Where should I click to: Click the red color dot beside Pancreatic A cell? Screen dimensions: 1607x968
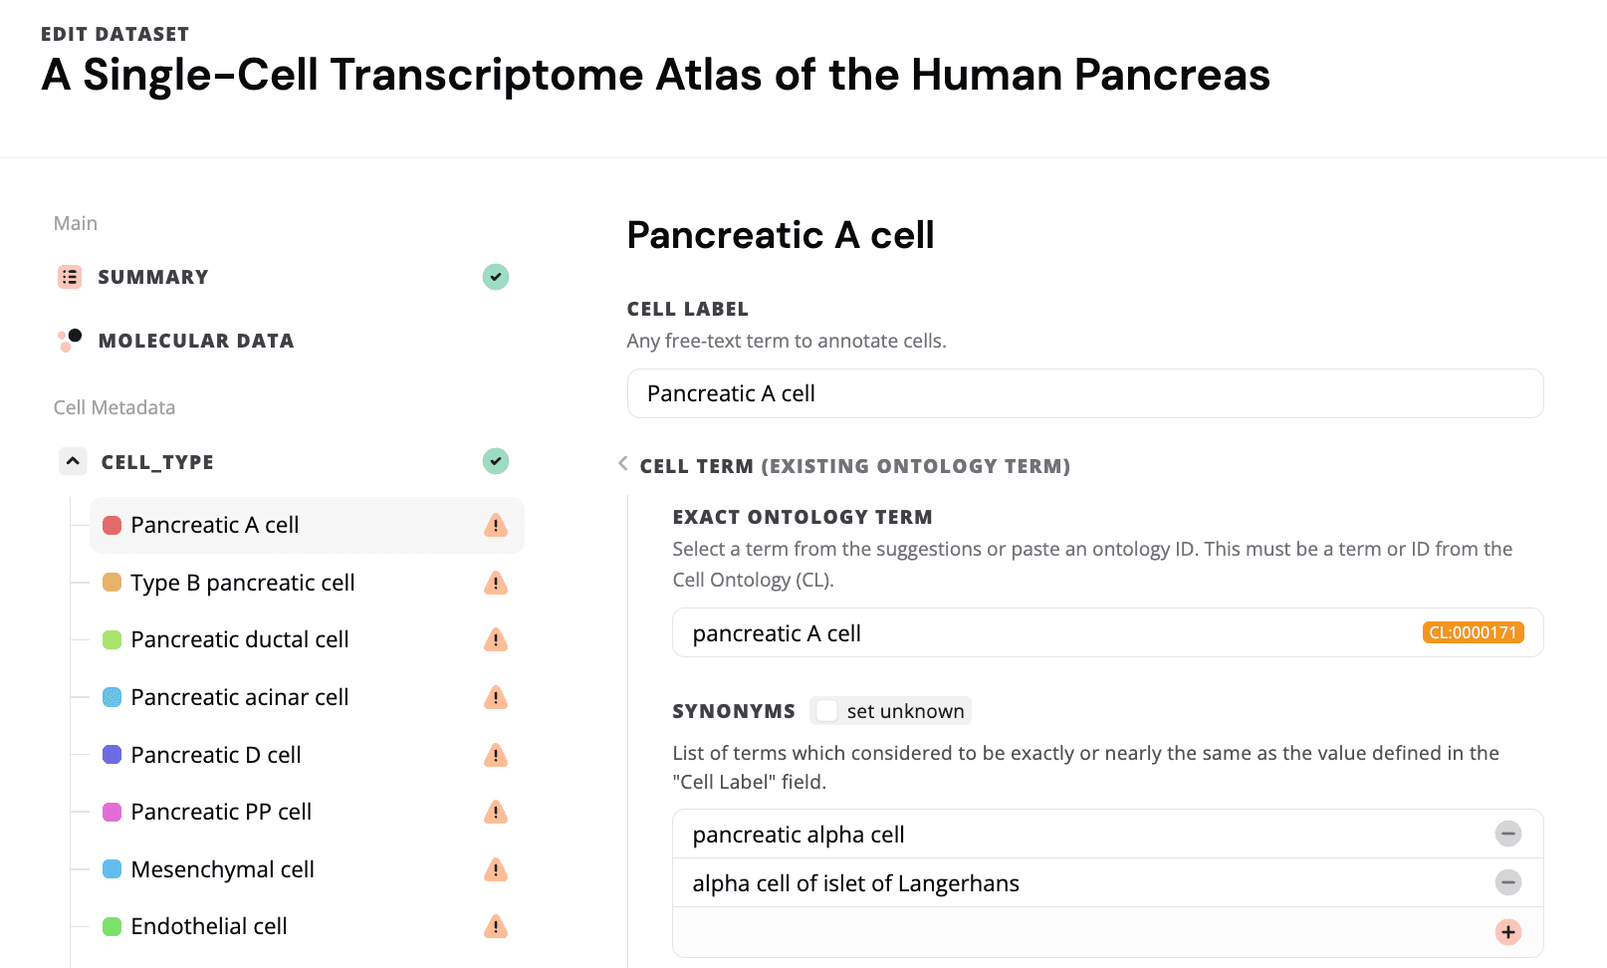pos(112,525)
